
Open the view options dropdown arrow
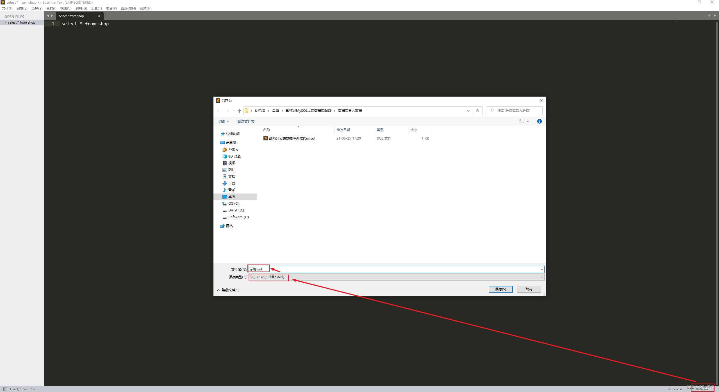pyautogui.click(x=528, y=121)
